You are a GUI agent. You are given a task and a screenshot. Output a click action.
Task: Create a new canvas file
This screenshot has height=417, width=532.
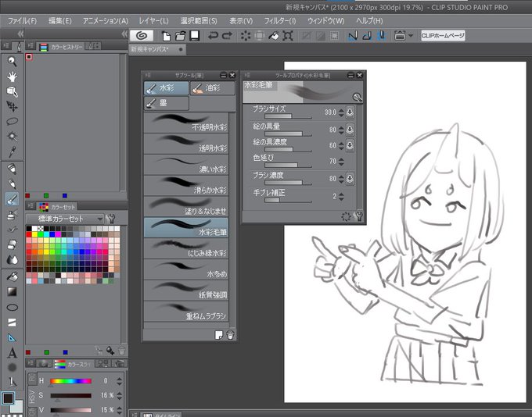(x=166, y=36)
